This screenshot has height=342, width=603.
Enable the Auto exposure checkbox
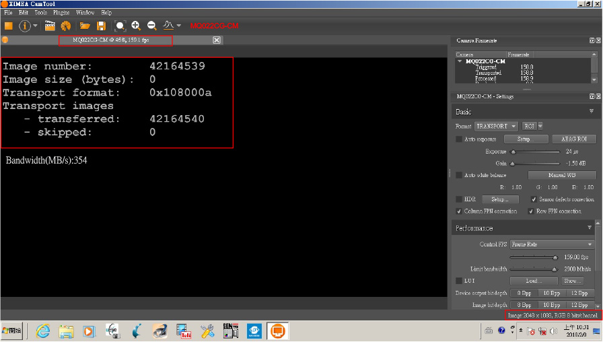pyautogui.click(x=459, y=139)
